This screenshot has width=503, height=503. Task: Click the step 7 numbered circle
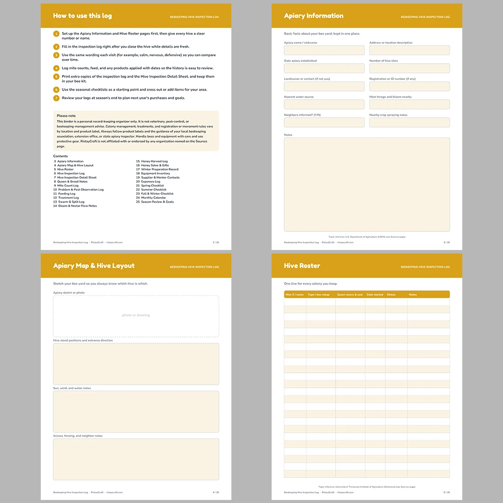56,98
